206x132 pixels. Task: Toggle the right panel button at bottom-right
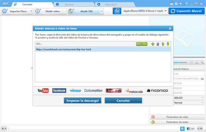click(200, 128)
